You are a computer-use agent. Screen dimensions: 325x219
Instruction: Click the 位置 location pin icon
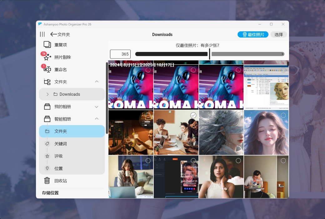pyautogui.click(x=47, y=168)
